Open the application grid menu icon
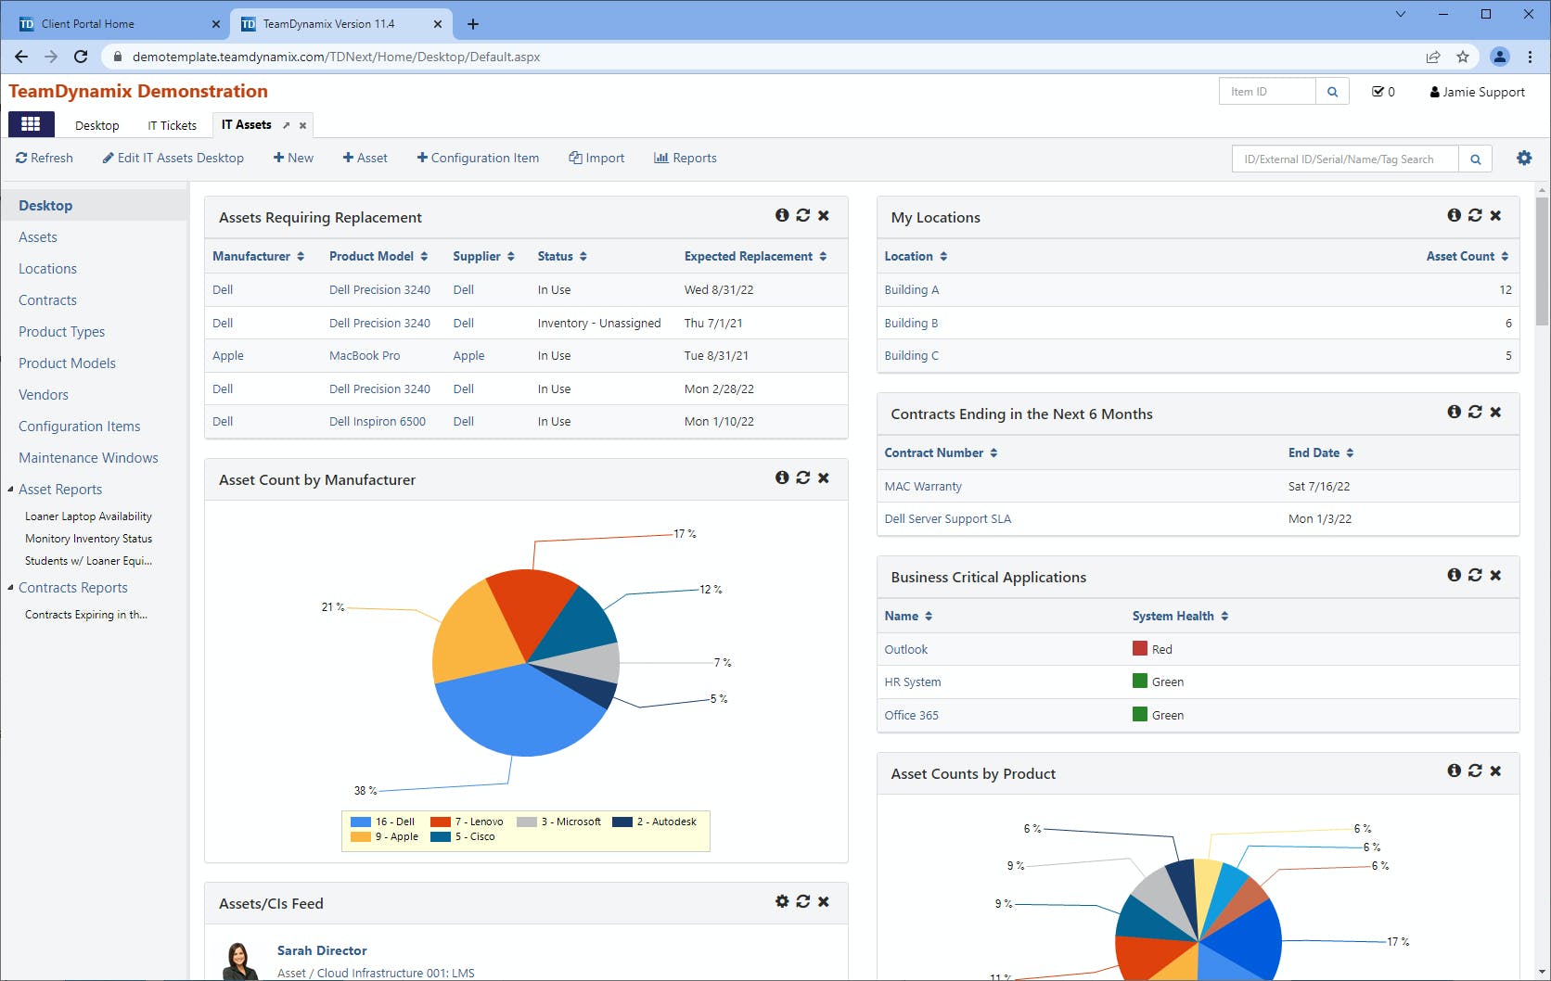The height and width of the screenshot is (981, 1551). (x=31, y=124)
